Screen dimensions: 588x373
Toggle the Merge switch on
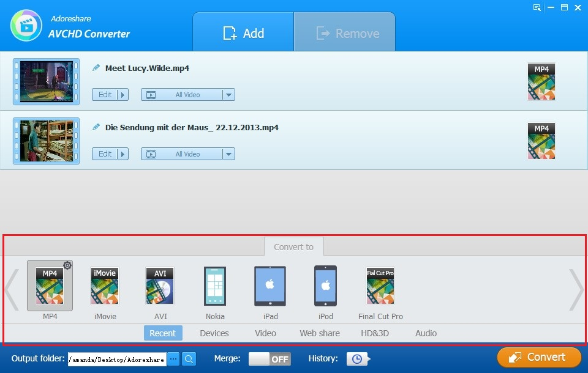(269, 359)
